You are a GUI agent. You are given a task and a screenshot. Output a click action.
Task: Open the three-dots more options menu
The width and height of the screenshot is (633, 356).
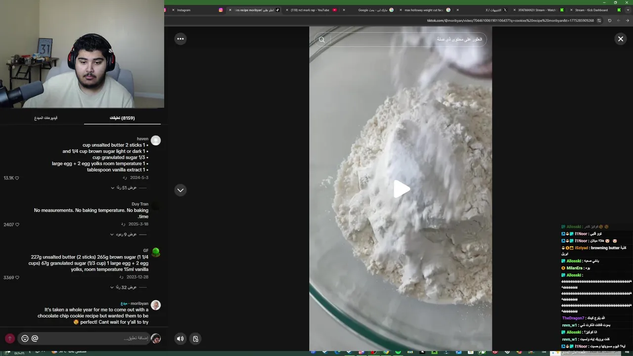181,39
